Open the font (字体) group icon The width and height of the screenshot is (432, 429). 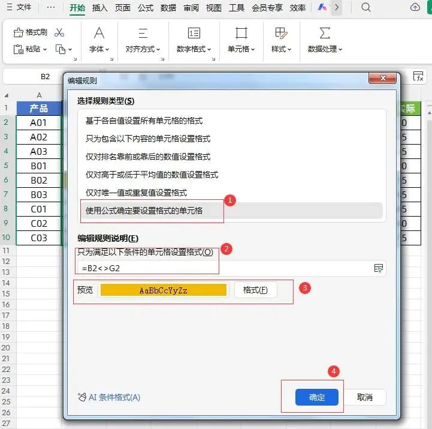click(x=99, y=33)
